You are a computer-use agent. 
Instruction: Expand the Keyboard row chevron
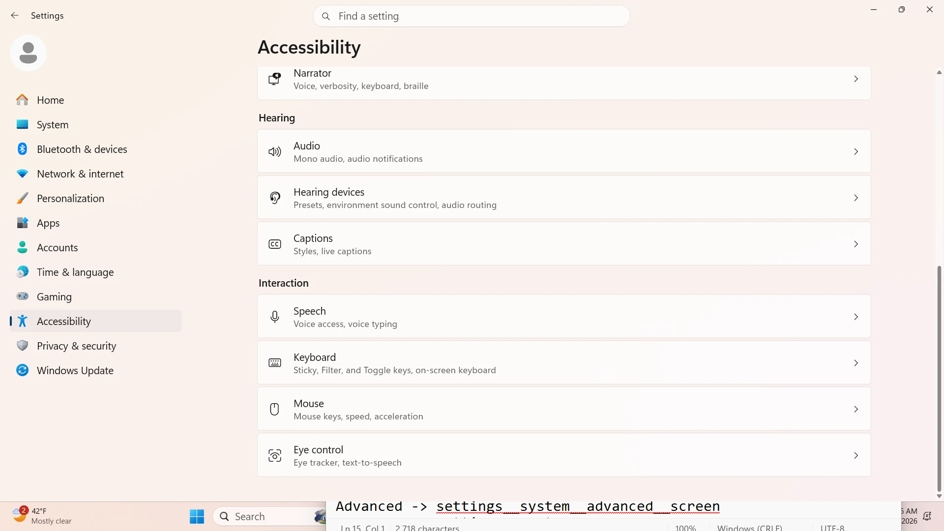[856, 363]
